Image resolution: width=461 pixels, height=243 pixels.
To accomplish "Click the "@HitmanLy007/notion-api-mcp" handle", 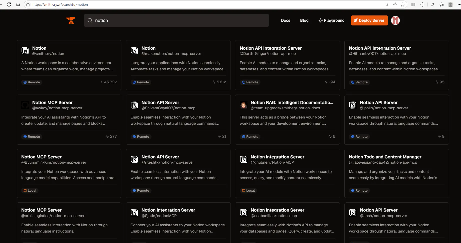I will [377, 54].
